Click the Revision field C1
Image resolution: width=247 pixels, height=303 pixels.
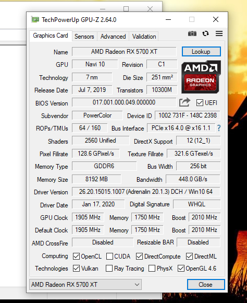(162, 64)
